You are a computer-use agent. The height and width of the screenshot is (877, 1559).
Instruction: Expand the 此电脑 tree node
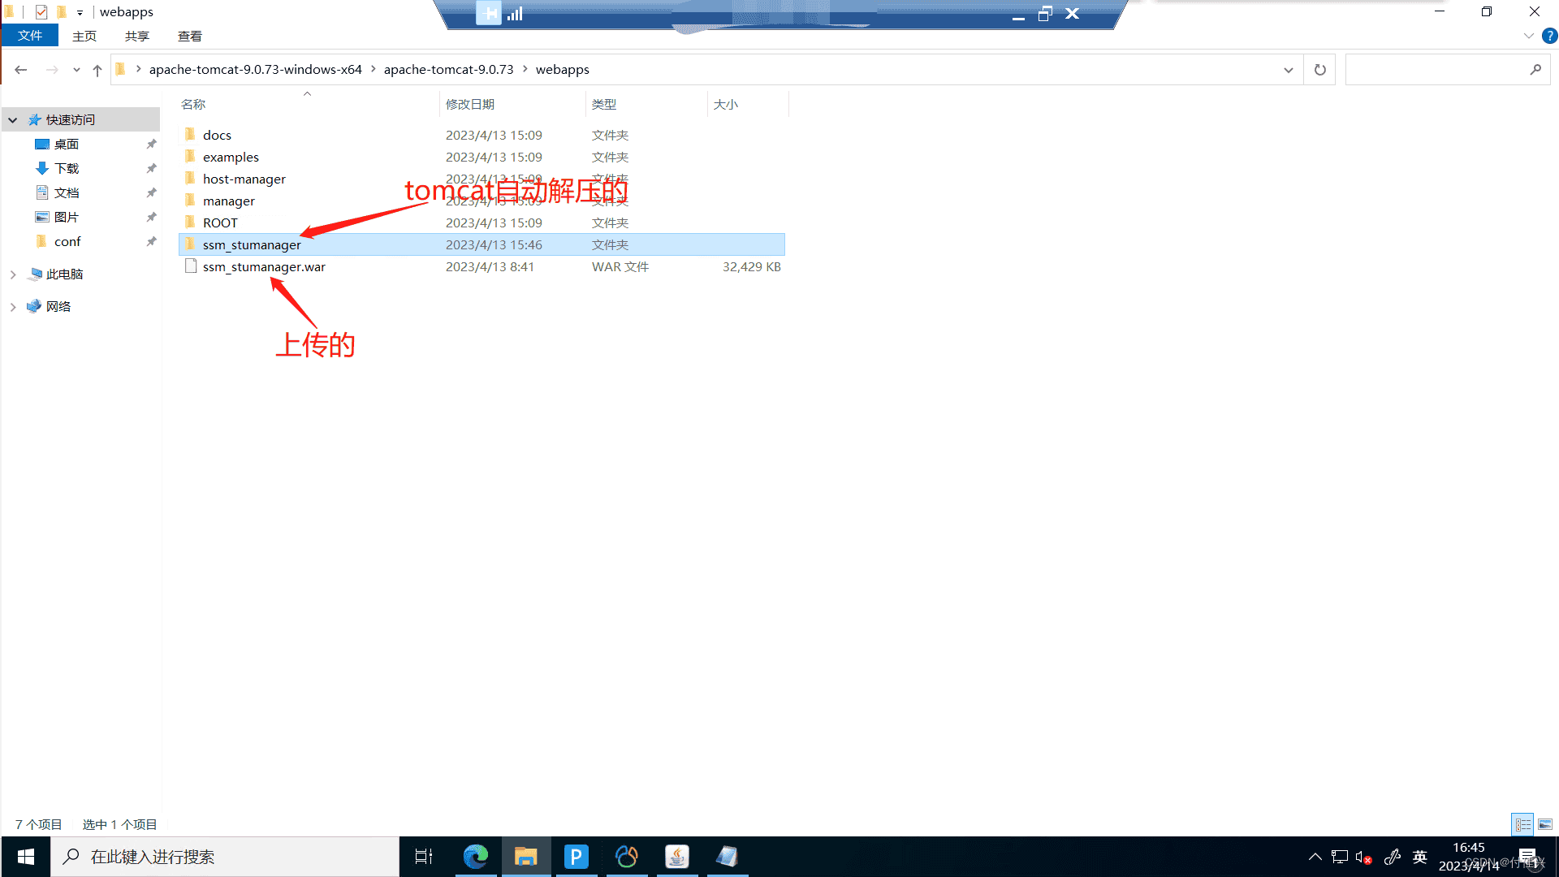[13, 274]
